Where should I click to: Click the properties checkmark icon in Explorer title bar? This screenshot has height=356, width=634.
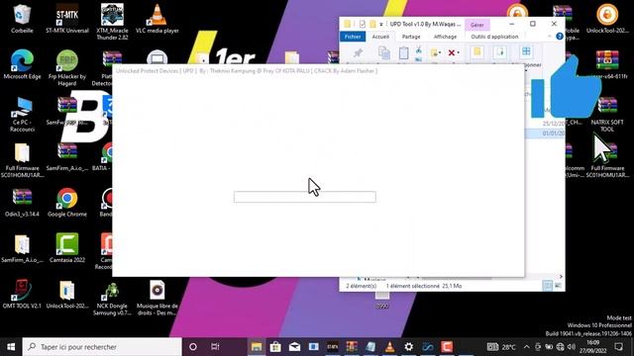click(363, 24)
